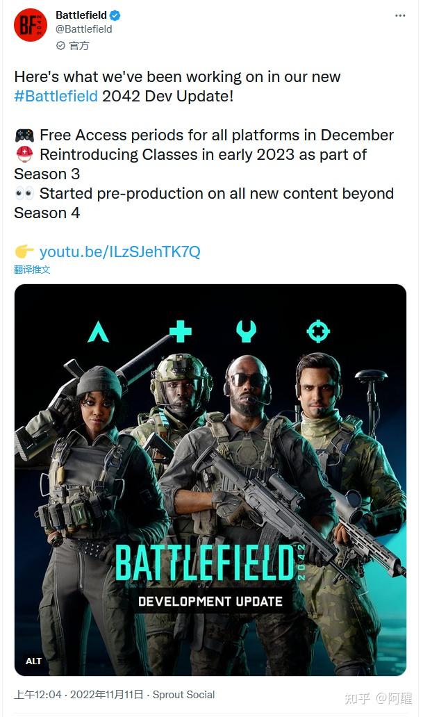The image size is (423, 717).
Task: Click the game controller emoji
Action: 24,135
